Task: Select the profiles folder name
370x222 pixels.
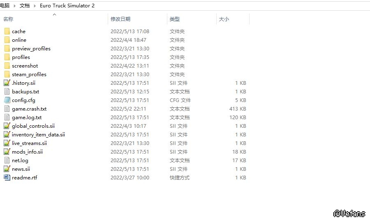Action: [x=21, y=57]
